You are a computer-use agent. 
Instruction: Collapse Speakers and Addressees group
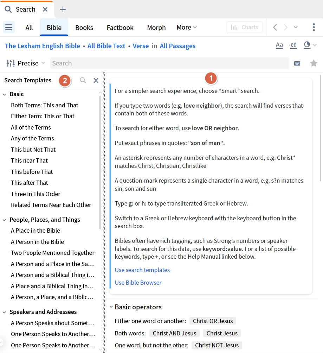pyautogui.click(x=4, y=312)
